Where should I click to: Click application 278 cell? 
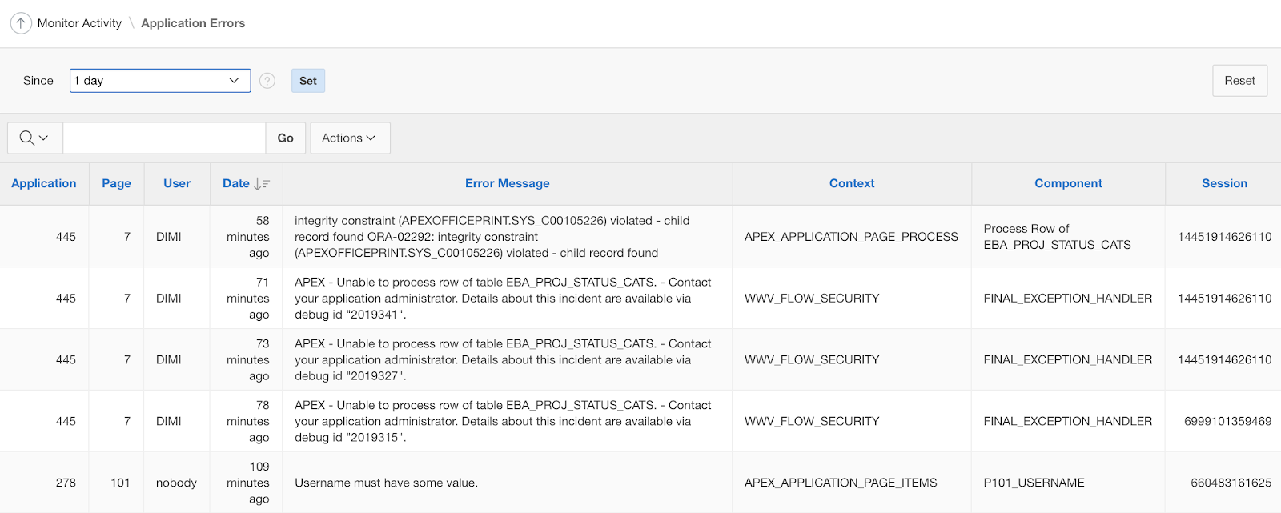pos(66,483)
